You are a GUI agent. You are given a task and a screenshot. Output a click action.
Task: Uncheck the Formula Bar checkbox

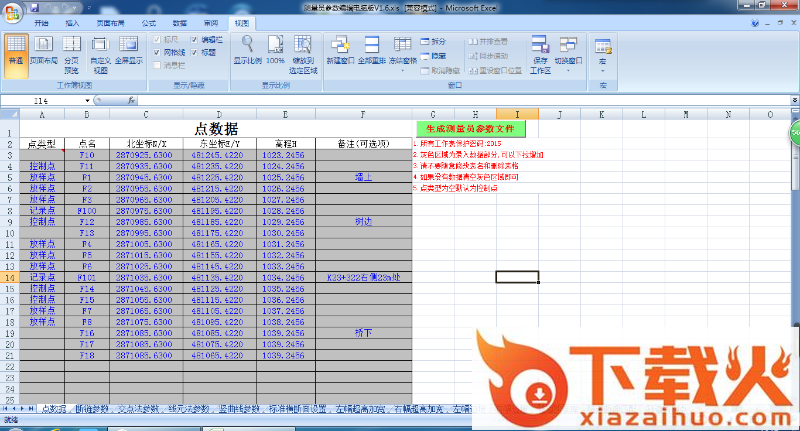(x=194, y=40)
